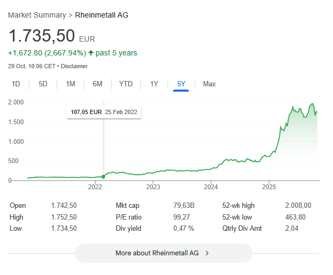Switch chart to 6M range
The image size is (333, 275).
[98, 84]
